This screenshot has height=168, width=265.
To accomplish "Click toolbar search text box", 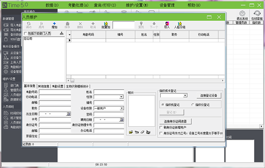I will coord(124,25).
